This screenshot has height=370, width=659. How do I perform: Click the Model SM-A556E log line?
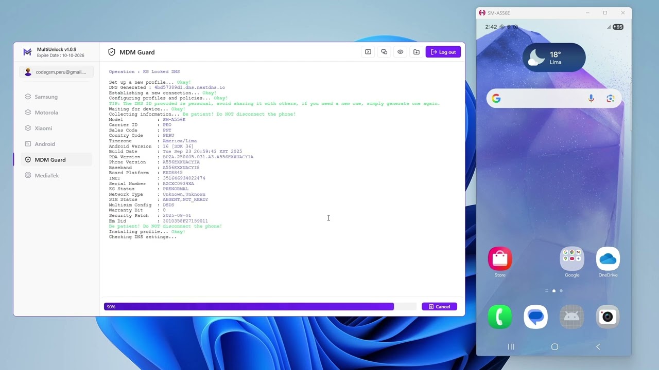coord(147,120)
